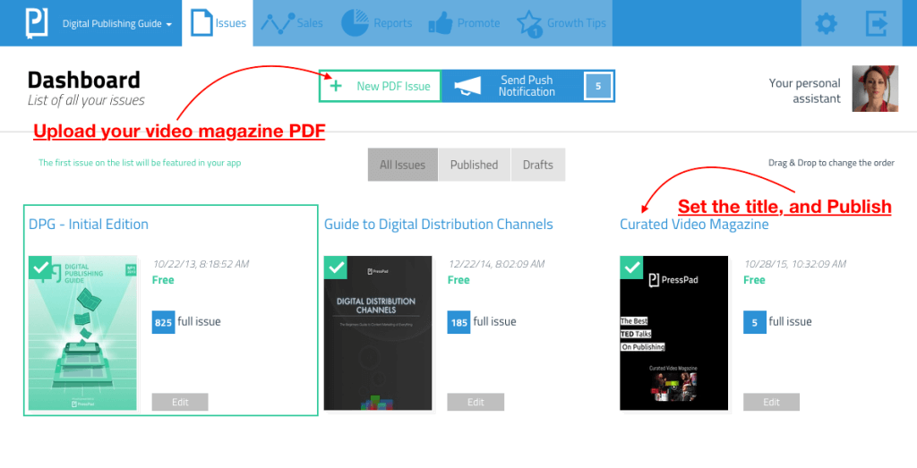Viewport: 917px width, 468px height.
Task: Click the PressPad logo icon
Action: [x=36, y=24]
